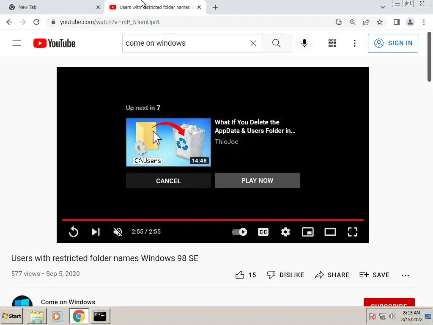
Task: Open the player settings gear
Action: [x=285, y=231]
